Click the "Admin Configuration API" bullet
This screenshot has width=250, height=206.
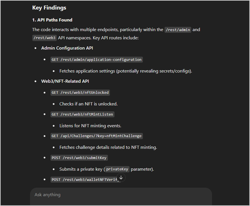[x=67, y=48]
